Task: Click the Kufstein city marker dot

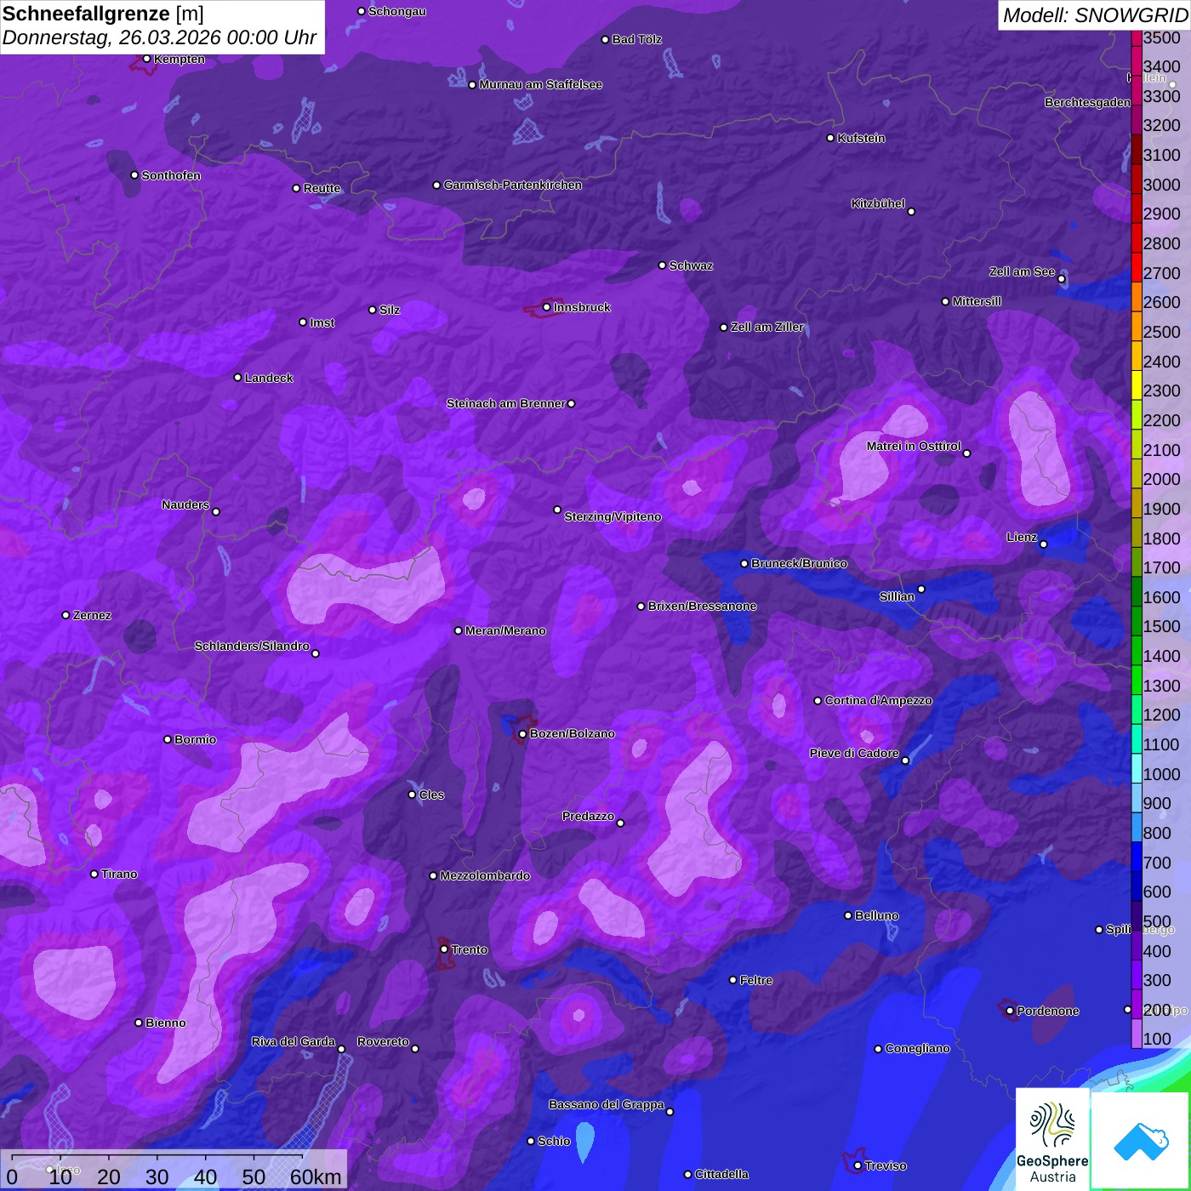Action: 830,138
